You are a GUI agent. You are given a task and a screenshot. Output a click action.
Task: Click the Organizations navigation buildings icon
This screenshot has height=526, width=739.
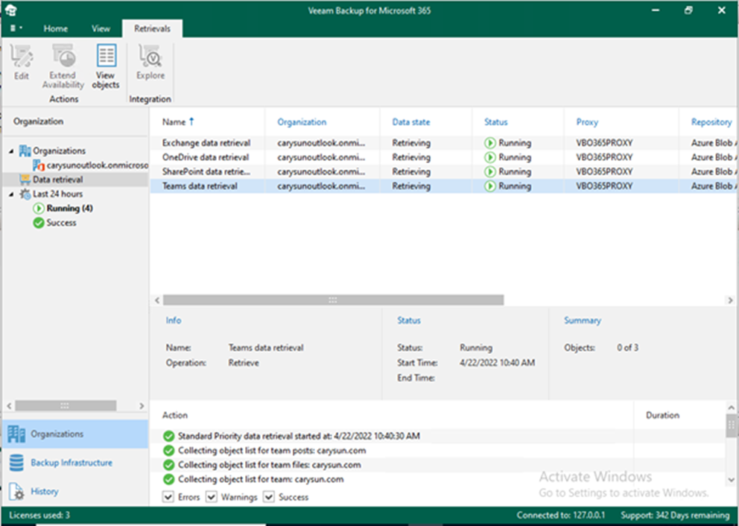pyautogui.click(x=16, y=434)
